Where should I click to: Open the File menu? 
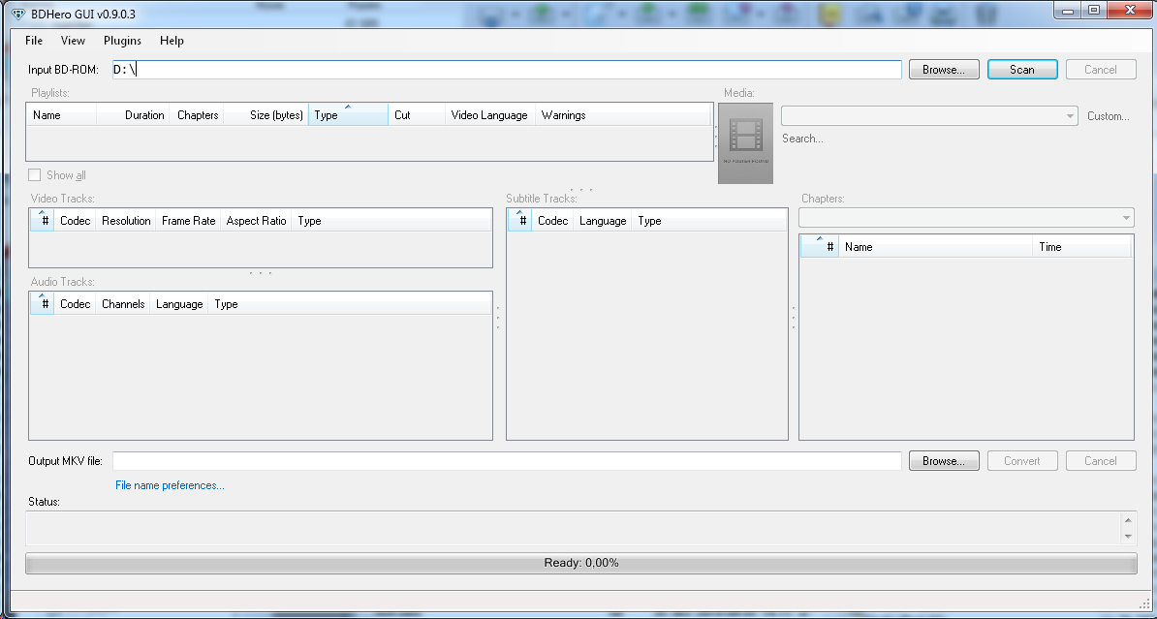tap(34, 41)
